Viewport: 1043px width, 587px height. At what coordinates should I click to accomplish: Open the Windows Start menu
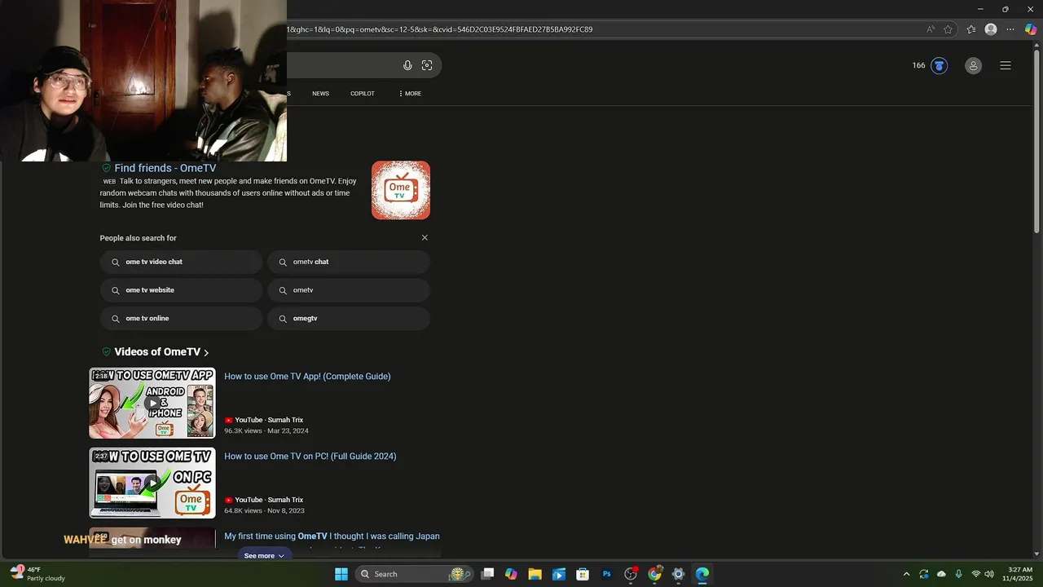341,574
